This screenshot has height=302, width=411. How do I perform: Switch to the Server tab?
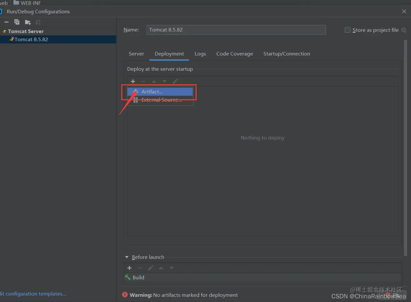coord(136,54)
